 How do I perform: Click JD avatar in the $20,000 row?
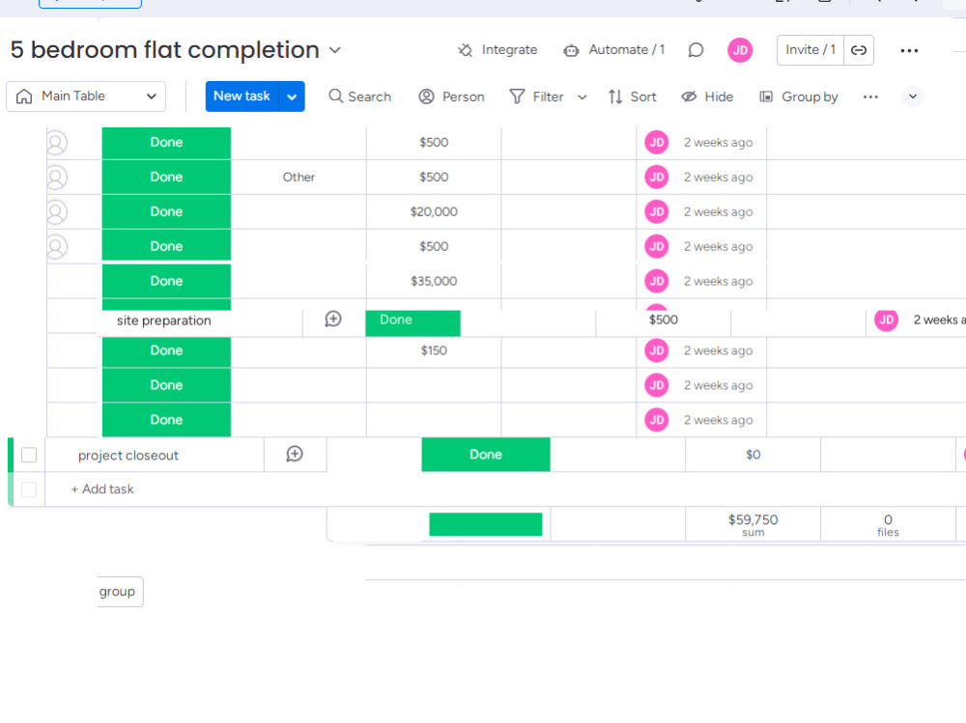pos(657,211)
